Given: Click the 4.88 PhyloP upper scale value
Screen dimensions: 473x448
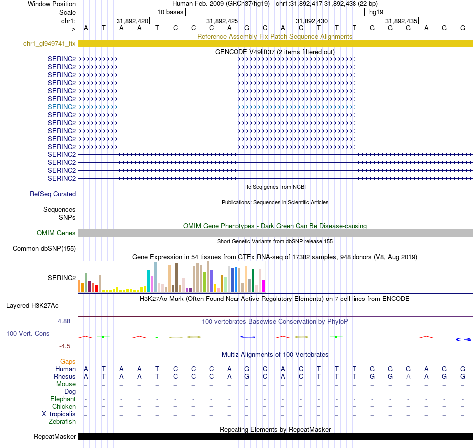Looking at the screenshot, I should click(64, 321).
